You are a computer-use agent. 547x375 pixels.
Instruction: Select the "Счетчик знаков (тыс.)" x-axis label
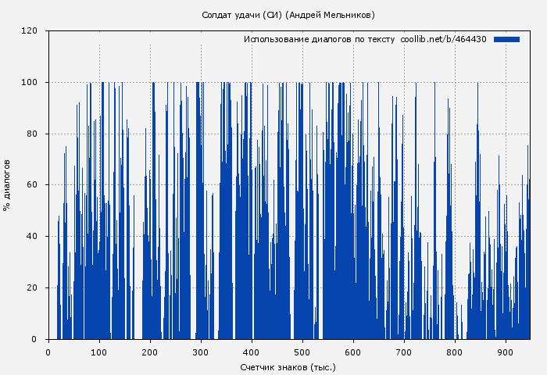coord(288,366)
